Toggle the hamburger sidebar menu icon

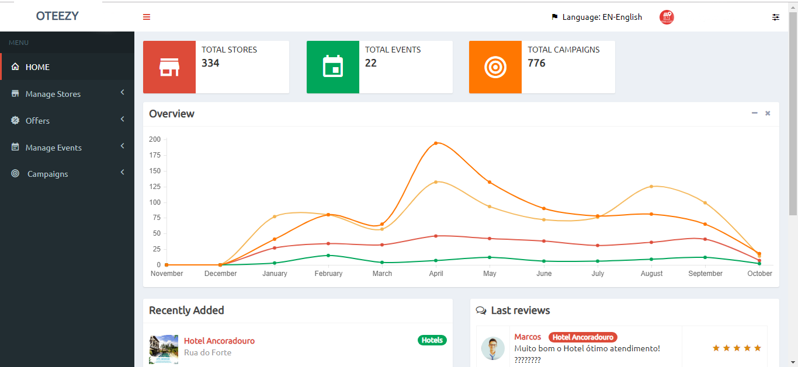pos(147,17)
